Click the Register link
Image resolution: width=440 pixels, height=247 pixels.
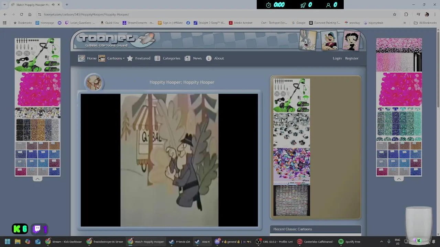point(352,58)
